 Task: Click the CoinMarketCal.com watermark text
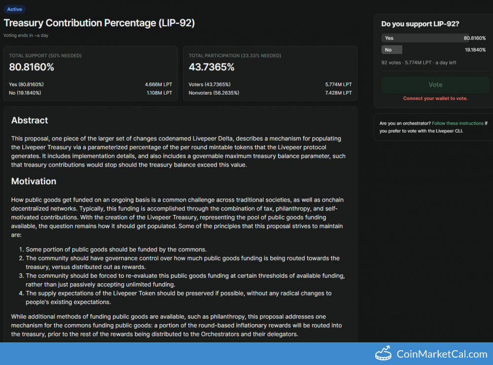click(x=442, y=354)
